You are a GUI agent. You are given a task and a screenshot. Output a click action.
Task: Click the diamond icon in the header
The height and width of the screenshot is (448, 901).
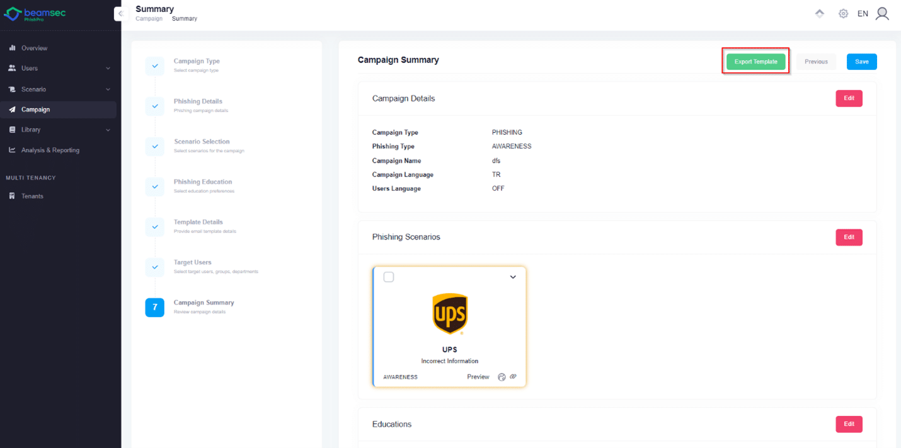point(820,13)
